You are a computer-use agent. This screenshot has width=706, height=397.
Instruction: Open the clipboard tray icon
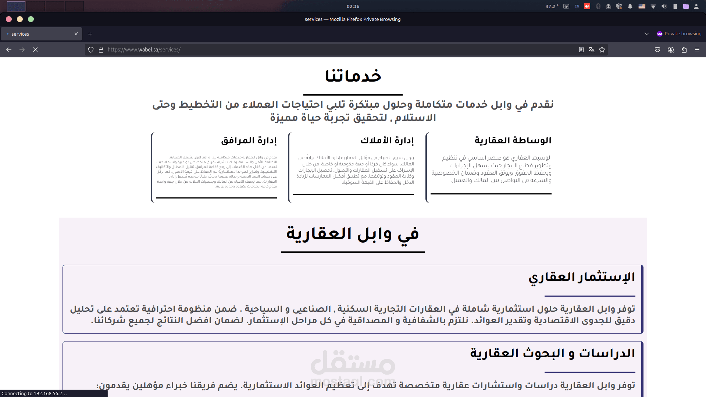pos(675,6)
